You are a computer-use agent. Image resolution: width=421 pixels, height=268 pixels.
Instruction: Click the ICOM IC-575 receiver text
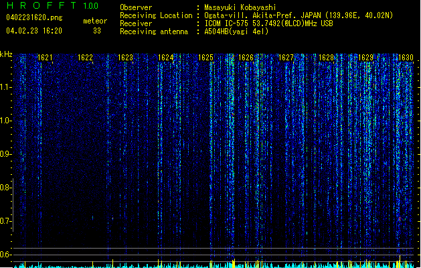(269, 23)
